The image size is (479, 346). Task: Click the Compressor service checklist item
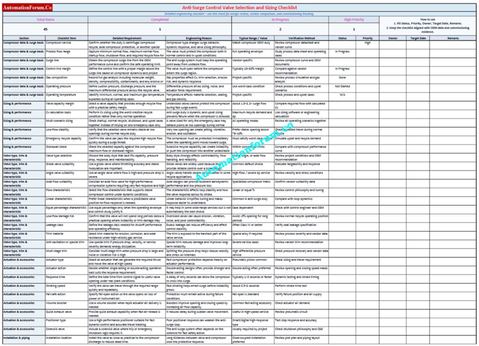66,45
